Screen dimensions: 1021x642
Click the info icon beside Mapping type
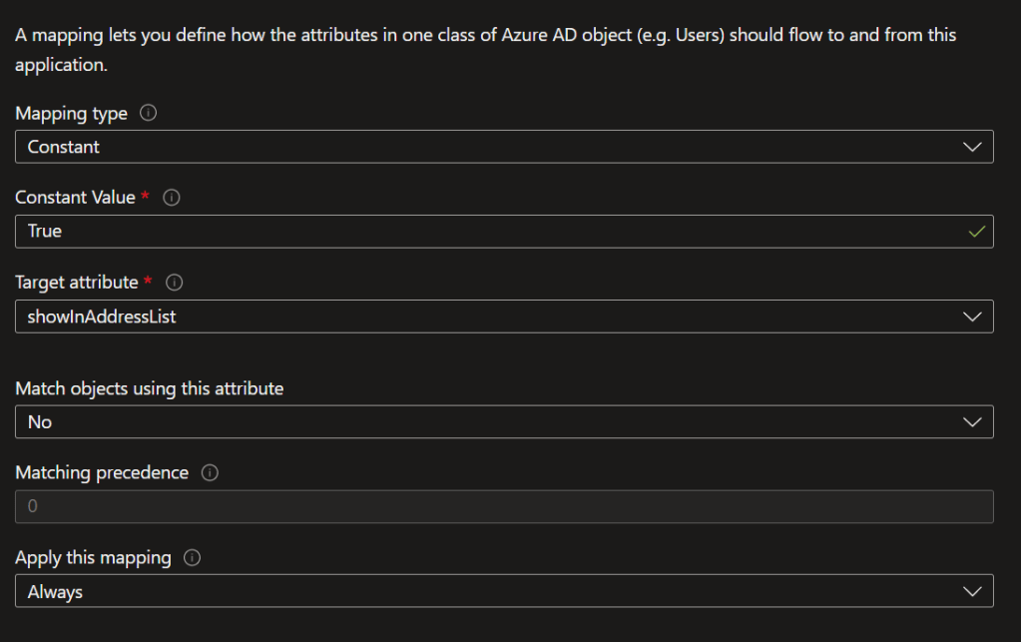149,113
